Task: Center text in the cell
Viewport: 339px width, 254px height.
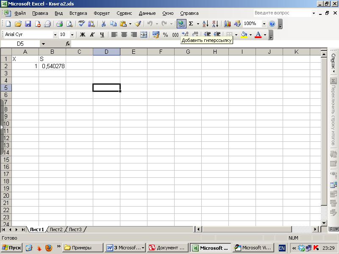Action: point(124,34)
